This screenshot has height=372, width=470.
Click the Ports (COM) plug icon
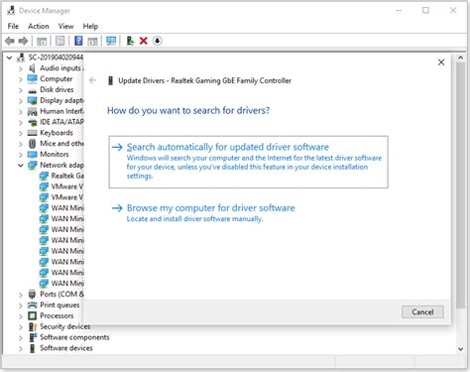click(32, 294)
